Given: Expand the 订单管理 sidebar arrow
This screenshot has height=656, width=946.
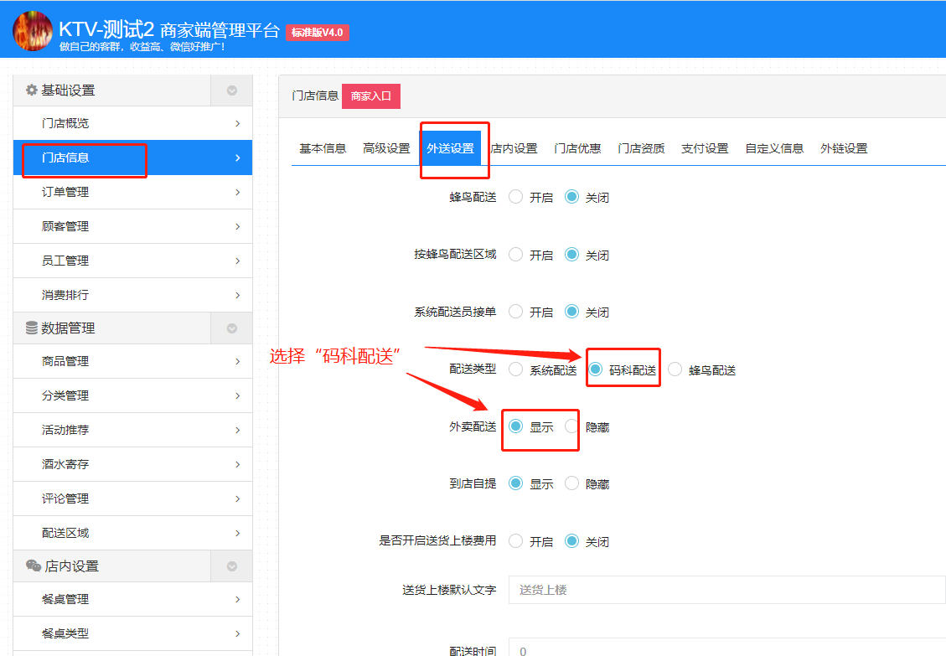Looking at the screenshot, I should pyautogui.click(x=239, y=191).
